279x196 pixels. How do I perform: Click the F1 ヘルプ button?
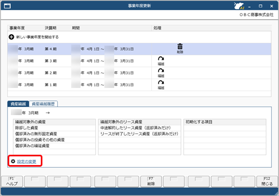point(12,181)
